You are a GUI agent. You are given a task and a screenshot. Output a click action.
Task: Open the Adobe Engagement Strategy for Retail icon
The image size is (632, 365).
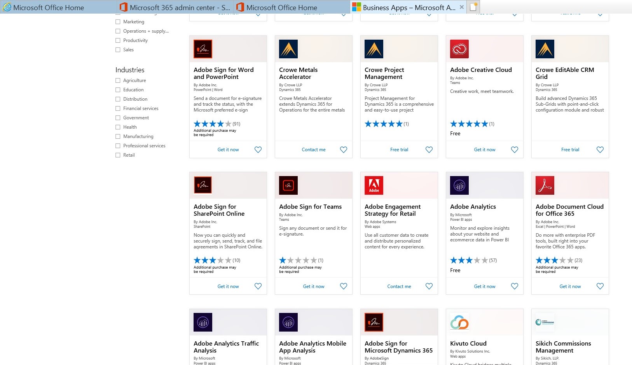tap(374, 185)
